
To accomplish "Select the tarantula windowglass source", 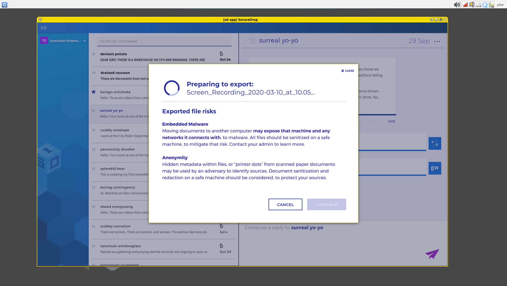I will tap(163, 249).
